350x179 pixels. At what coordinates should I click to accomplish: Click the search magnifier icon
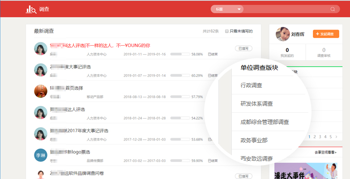point(333,9)
